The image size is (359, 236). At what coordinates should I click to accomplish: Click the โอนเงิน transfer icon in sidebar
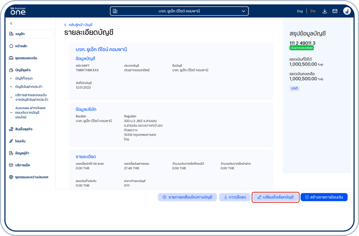click(11, 141)
